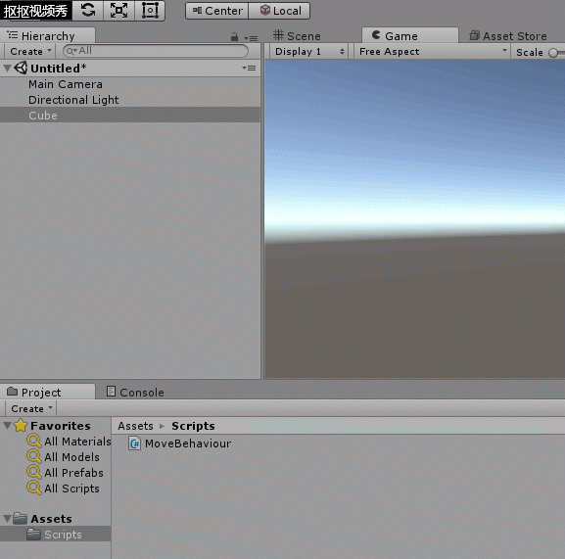Image resolution: width=565 pixels, height=559 pixels.
Task: Open the Asset Store tab
Action: pyautogui.click(x=508, y=35)
